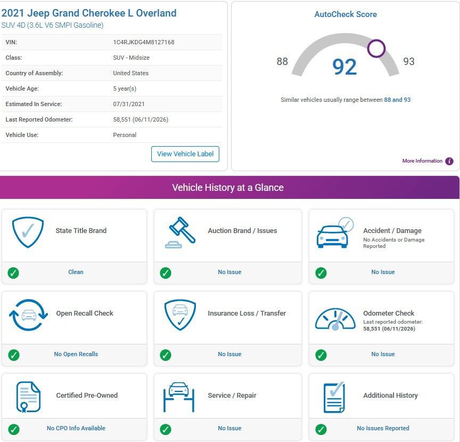Click the Estimated In Service date 07/31/2021
The width and height of the screenshot is (460, 442).
tap(129, 104)
